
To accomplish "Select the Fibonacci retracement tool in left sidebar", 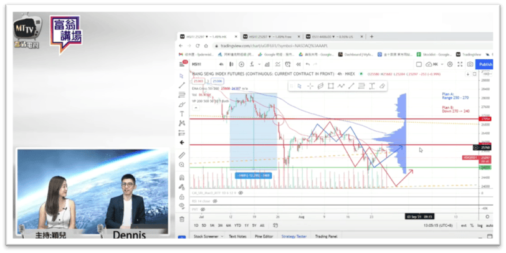I will [x=182, y=95].
